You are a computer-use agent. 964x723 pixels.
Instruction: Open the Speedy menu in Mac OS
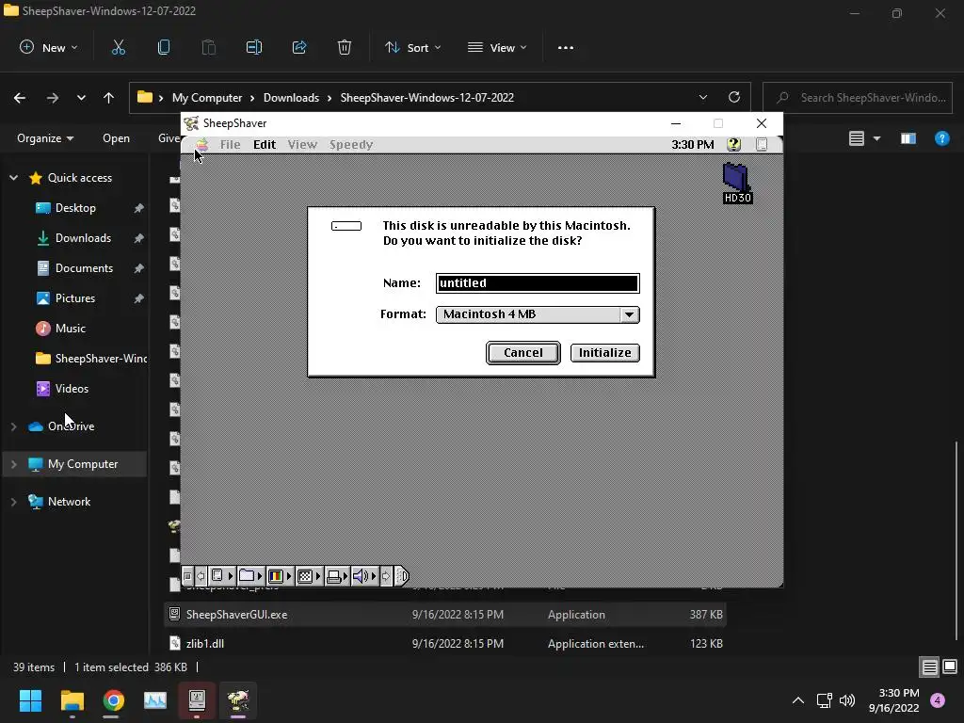click(x=351, y=144)
